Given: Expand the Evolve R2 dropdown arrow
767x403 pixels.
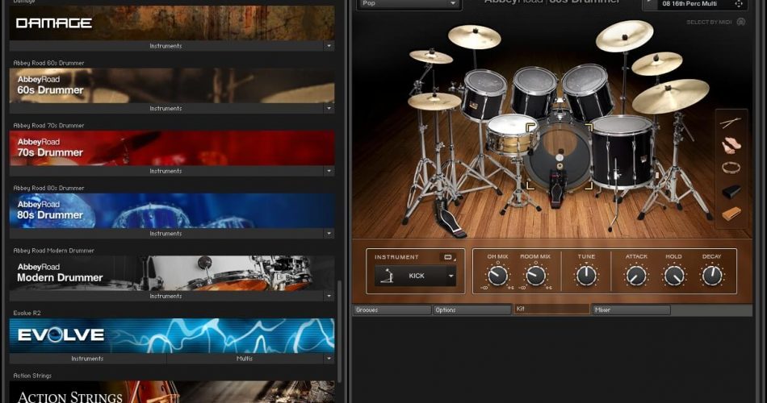Looking at the screenshot, I should (329, 359).
